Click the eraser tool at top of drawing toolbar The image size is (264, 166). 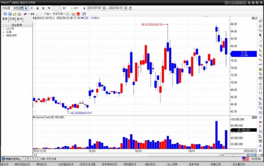tap(260, 21)
